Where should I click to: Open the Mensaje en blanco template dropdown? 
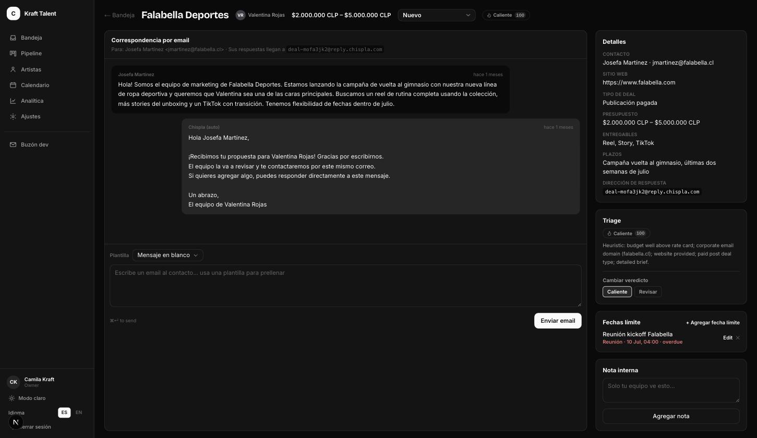(x=167, y=255)
